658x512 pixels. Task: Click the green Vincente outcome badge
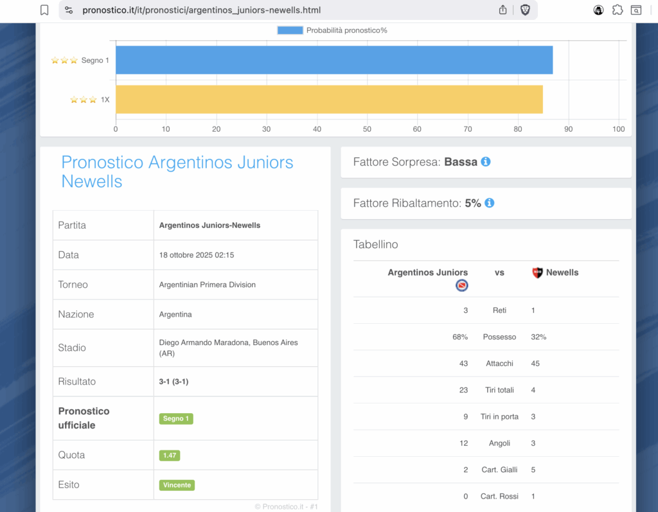pos(177,485)
